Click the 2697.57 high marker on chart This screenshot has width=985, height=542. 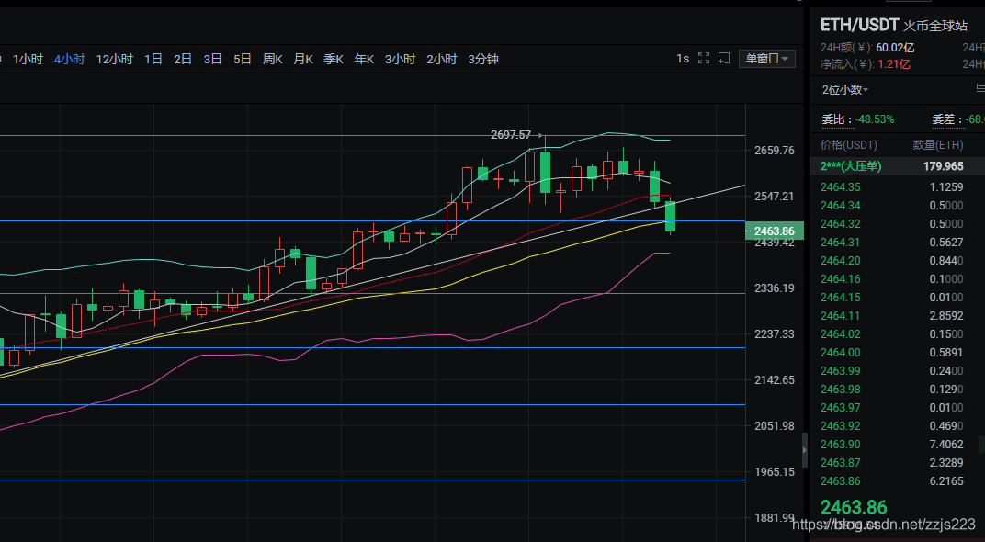[511, 135]
